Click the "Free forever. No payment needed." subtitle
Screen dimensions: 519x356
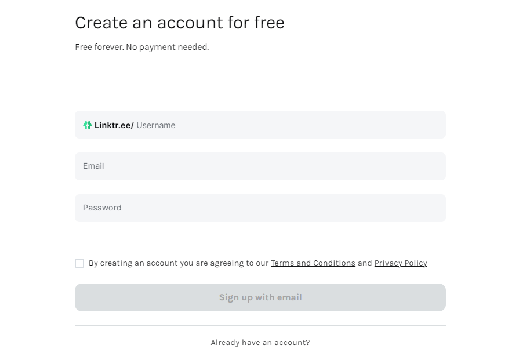[x=142, y=48]
